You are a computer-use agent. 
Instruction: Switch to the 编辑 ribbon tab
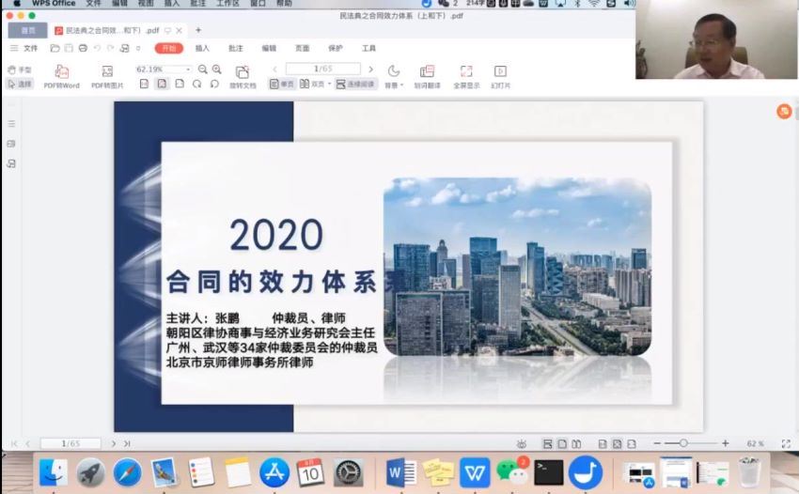(x=269, y=49)
